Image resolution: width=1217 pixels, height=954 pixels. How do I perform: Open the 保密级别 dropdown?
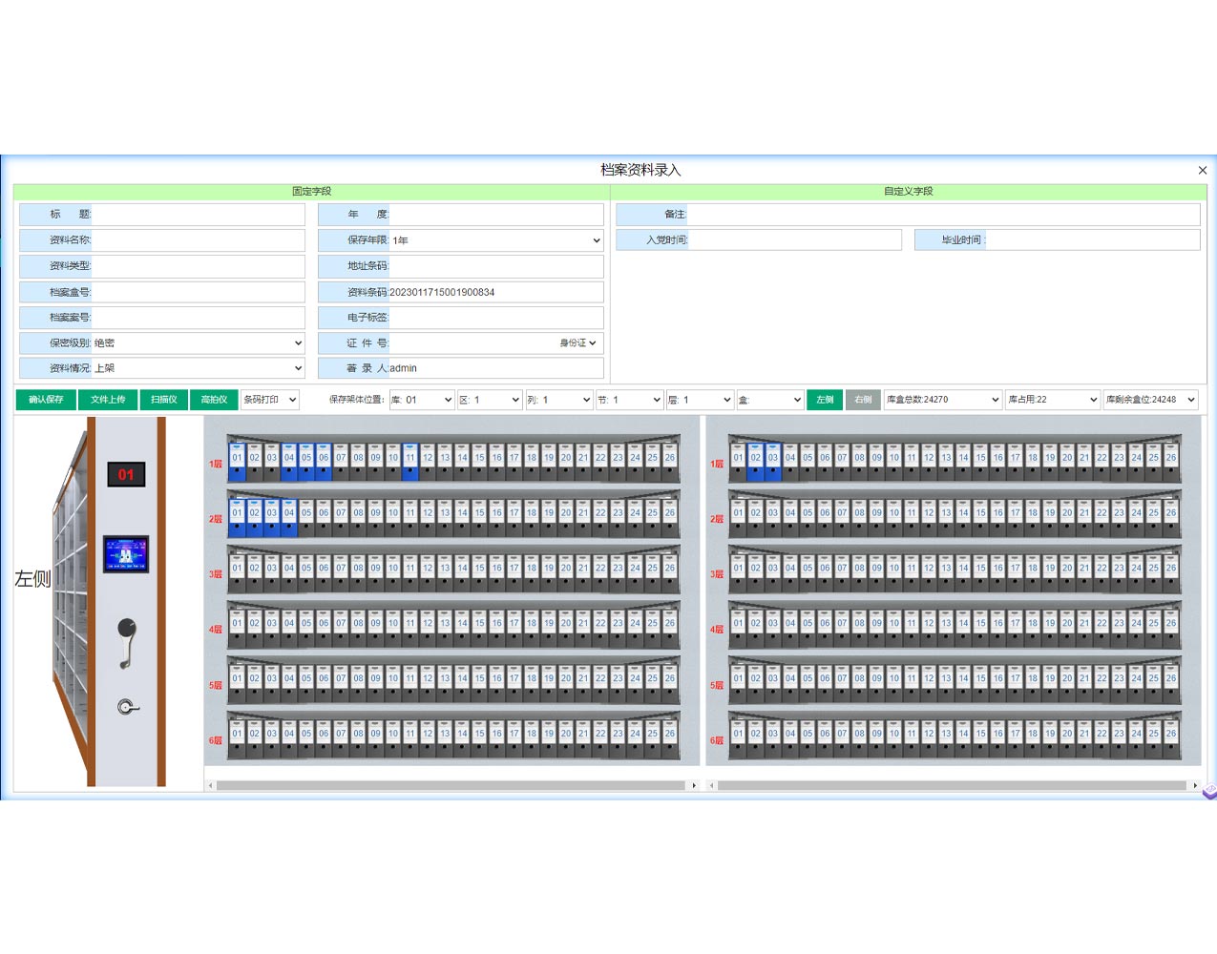(x=198, y=342)
